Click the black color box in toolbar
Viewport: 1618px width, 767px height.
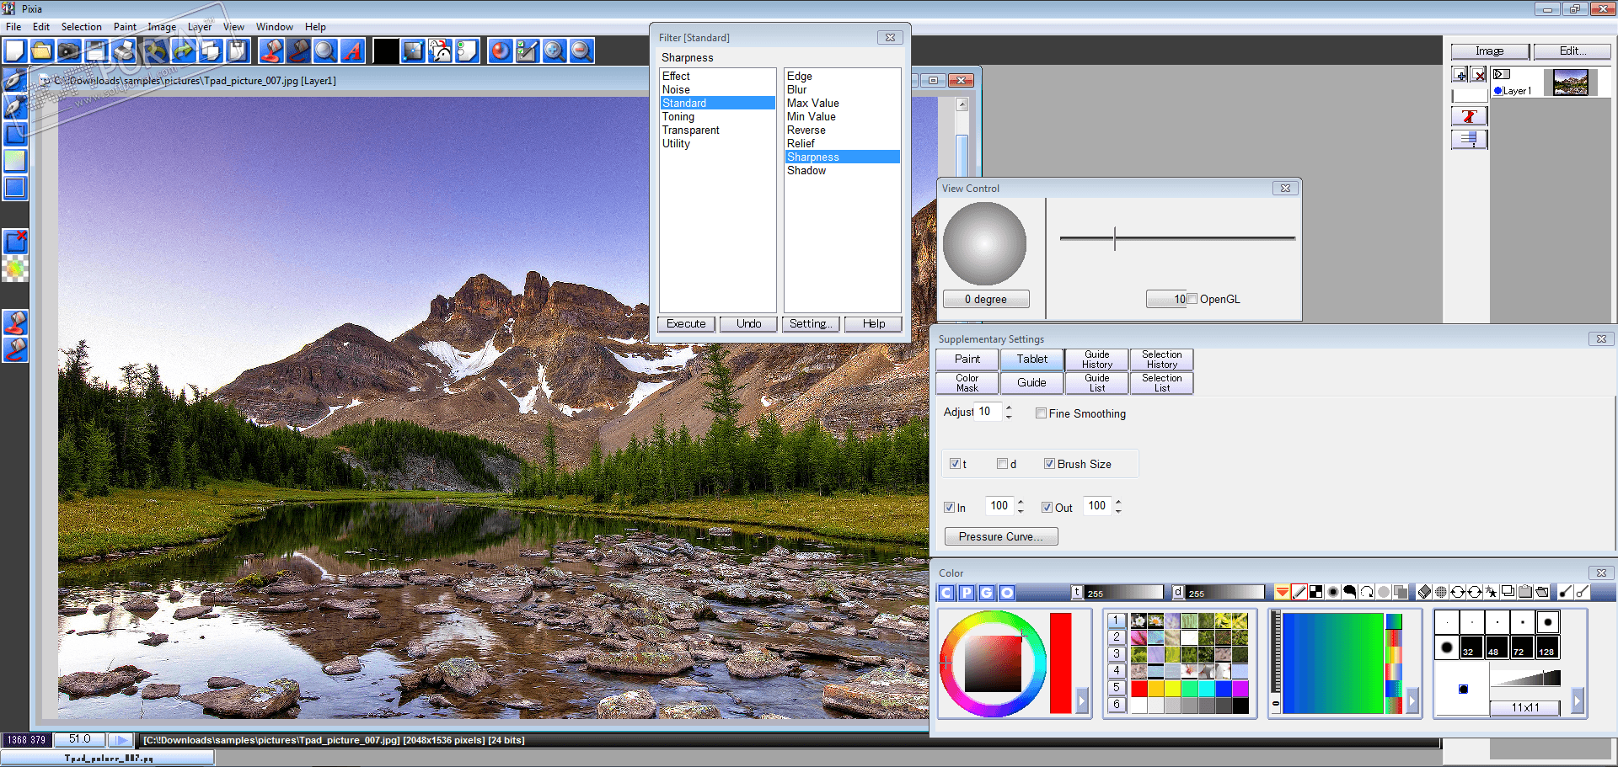(386, 51)
